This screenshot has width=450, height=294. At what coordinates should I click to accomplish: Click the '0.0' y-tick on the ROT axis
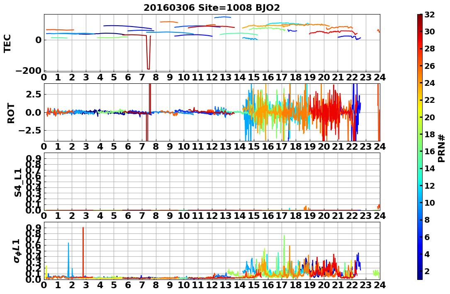point(34,112)
